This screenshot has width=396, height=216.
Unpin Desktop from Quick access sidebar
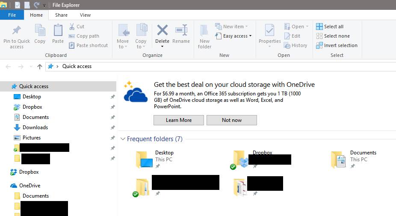coord(113,97)
